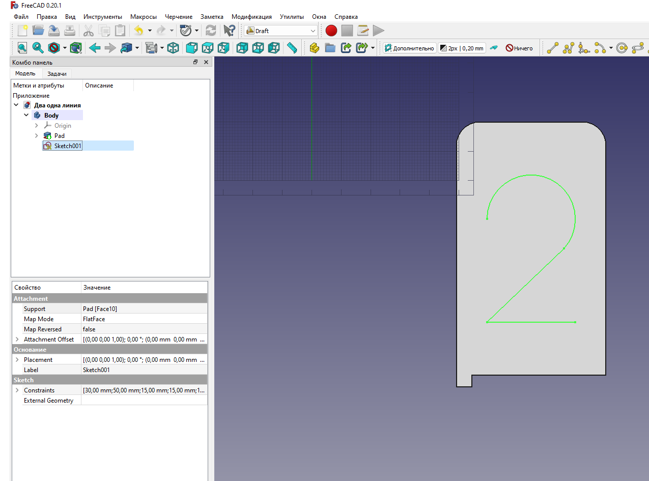649x481 pixels.
Task: Click the Undo arrow icon
Action: (138, 31)
